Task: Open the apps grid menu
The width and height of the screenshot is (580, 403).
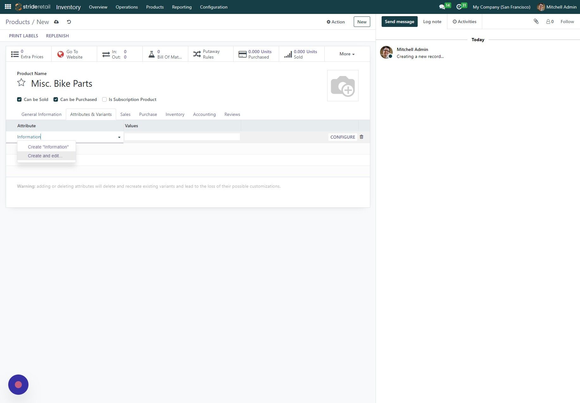Action: point(8,7)
